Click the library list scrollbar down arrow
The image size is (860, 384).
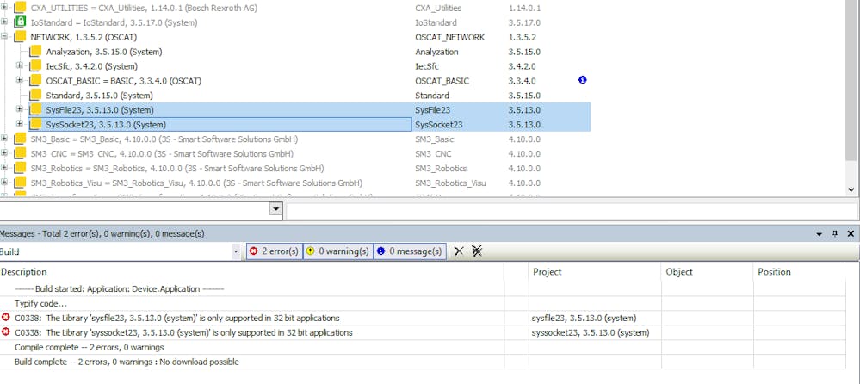[x=852, y=189]
